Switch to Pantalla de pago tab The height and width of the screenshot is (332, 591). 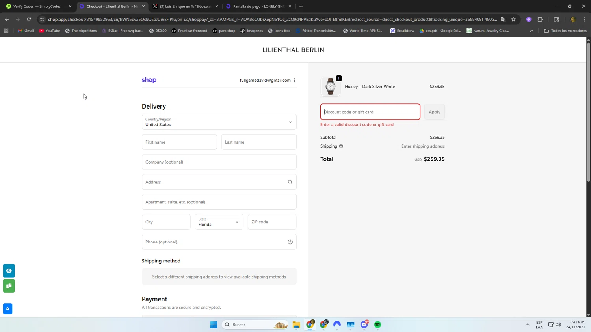click(258, 6)
